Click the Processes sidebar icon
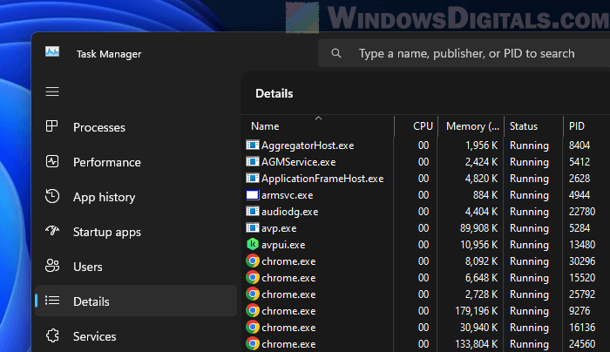610x352 pixels. 51,126
